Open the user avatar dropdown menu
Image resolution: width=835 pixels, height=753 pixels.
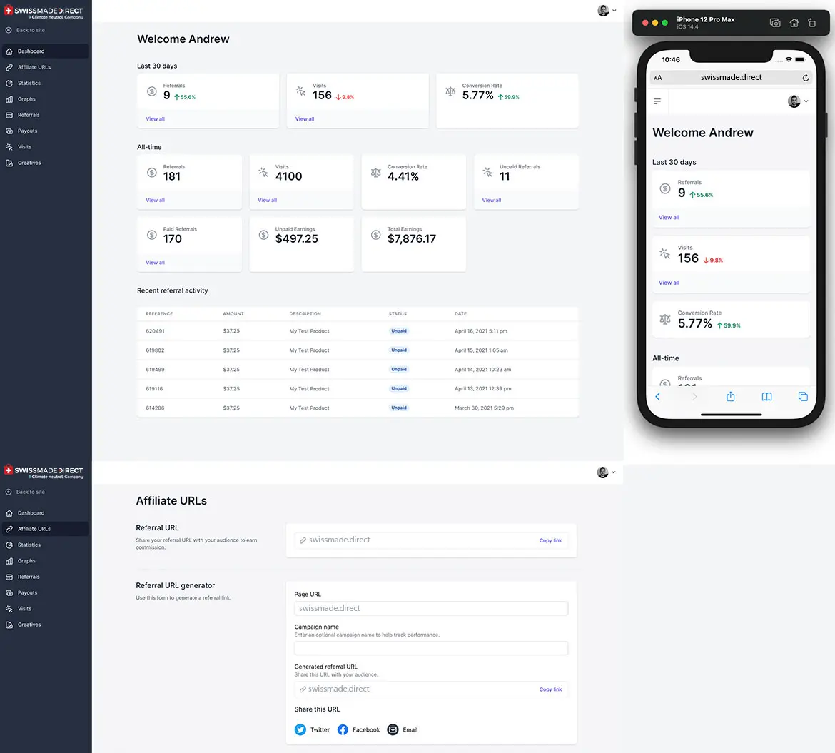[x=607, y=10]
